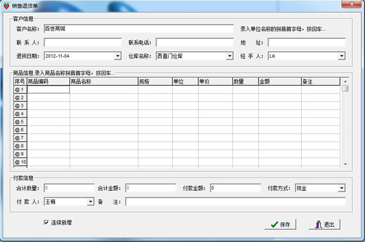
Task: Close the 销售退货单 window
Action: (352, 4)
